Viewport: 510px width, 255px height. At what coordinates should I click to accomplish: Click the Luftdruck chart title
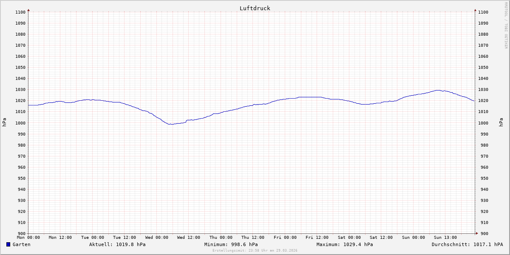click(x=255, y=8)
